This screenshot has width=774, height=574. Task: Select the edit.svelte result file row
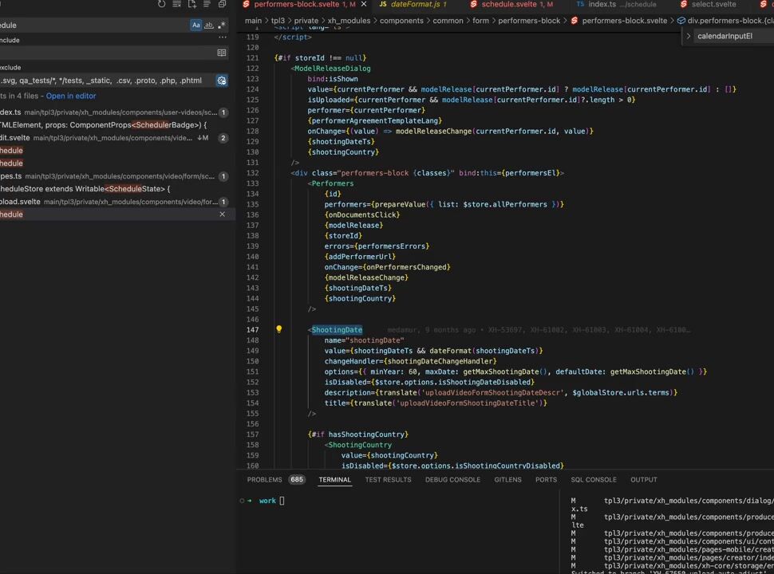[115, 138]
